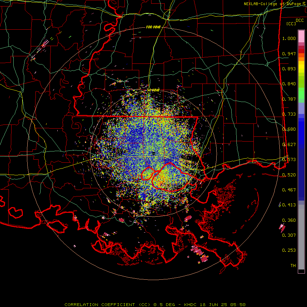Click the 0.360 scale value
This screenshot has width=307, height=307.
click(x=289, y=220)
